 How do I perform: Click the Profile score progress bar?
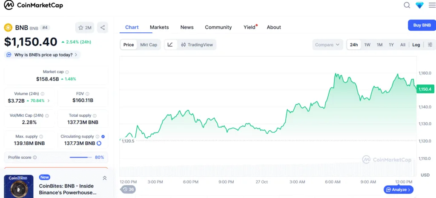click(80, 158)
